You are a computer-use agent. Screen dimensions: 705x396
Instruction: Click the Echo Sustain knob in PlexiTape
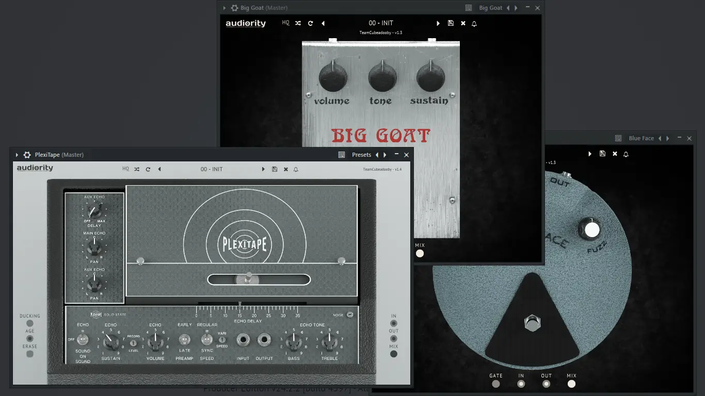[x=110, y=342]
